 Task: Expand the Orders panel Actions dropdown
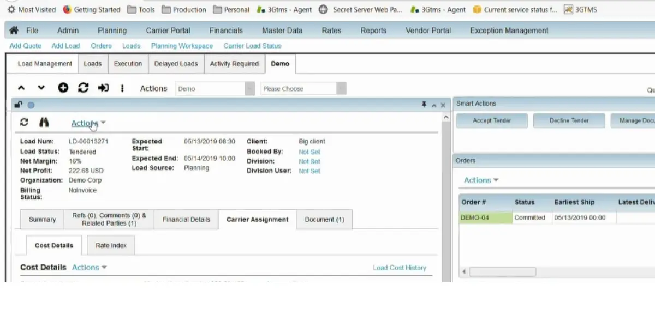(481, 180)
